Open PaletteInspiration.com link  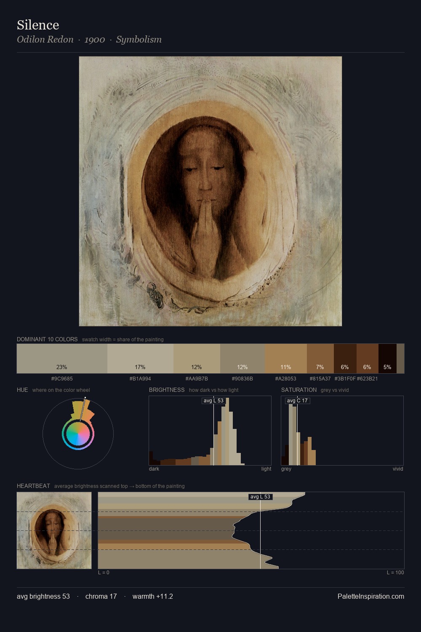click(371, 596)
